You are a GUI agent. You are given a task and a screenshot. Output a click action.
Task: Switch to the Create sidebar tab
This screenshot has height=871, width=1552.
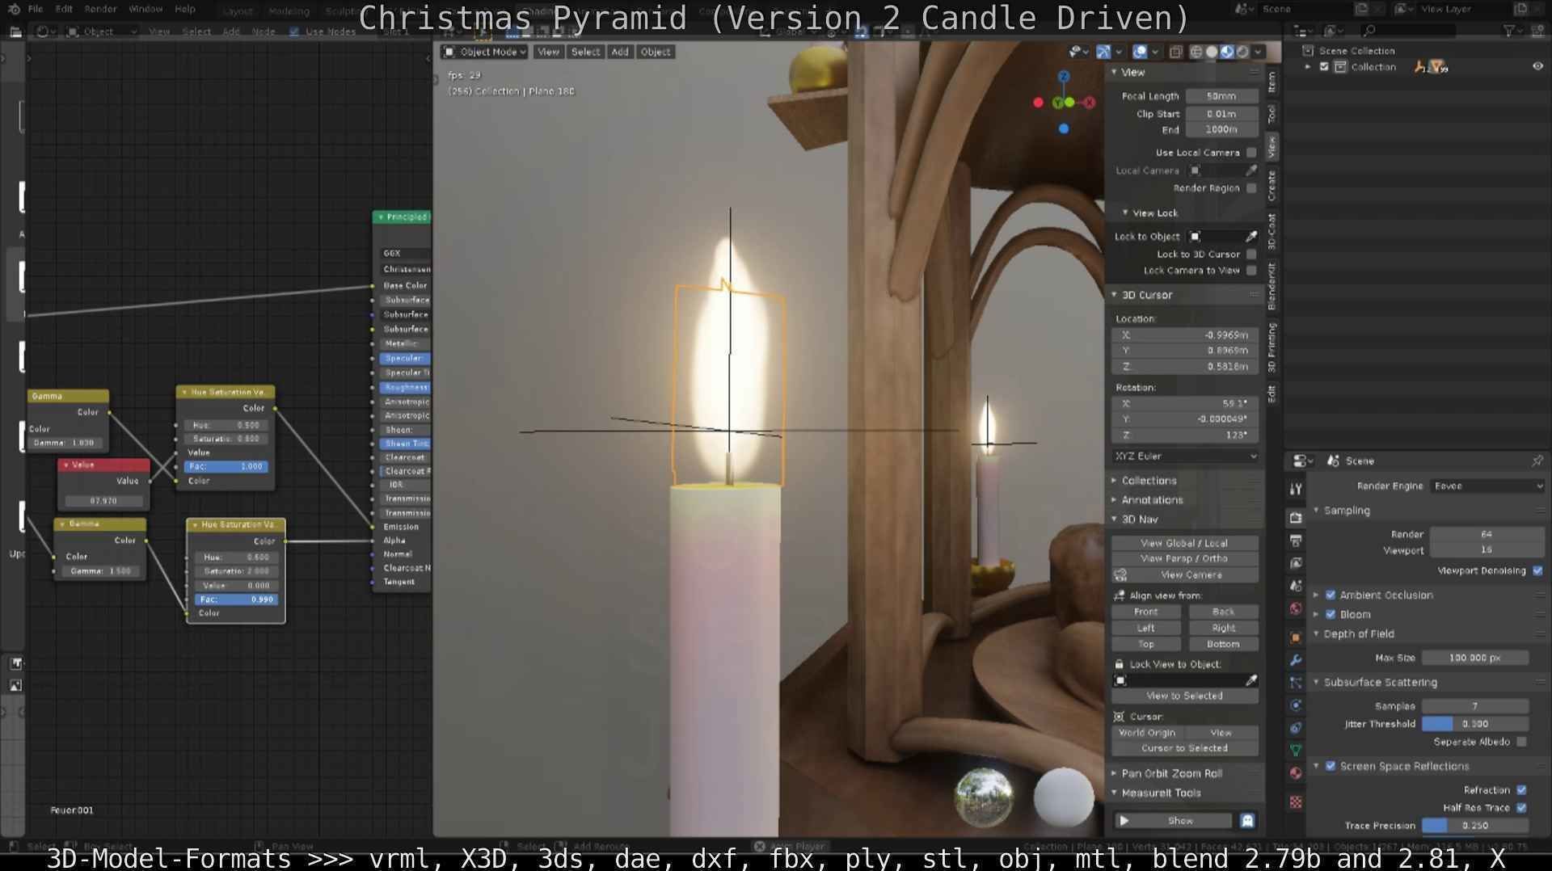[x=1272, y=186]
